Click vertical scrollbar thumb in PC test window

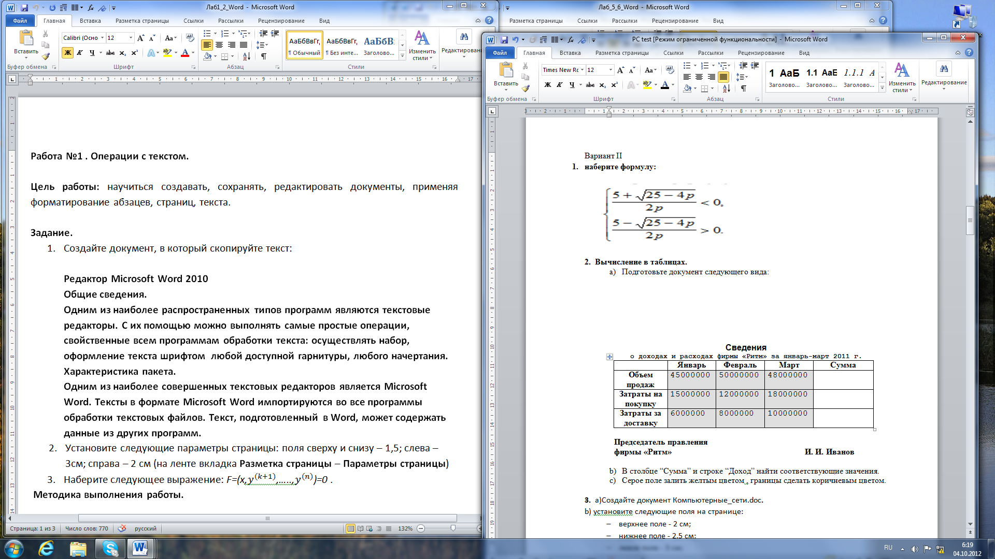(970, 220)
